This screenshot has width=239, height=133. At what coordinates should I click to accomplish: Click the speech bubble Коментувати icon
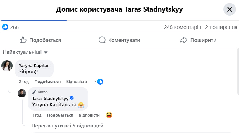click(x=102, y=40)
